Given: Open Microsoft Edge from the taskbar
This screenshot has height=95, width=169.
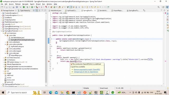Looking at the screenshot, I should point(50,93).
